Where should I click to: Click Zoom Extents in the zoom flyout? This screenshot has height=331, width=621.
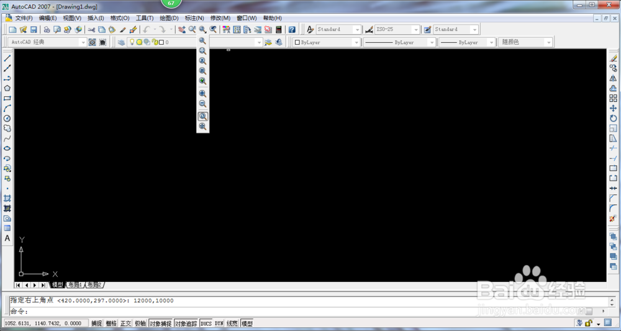pos(202,126)
